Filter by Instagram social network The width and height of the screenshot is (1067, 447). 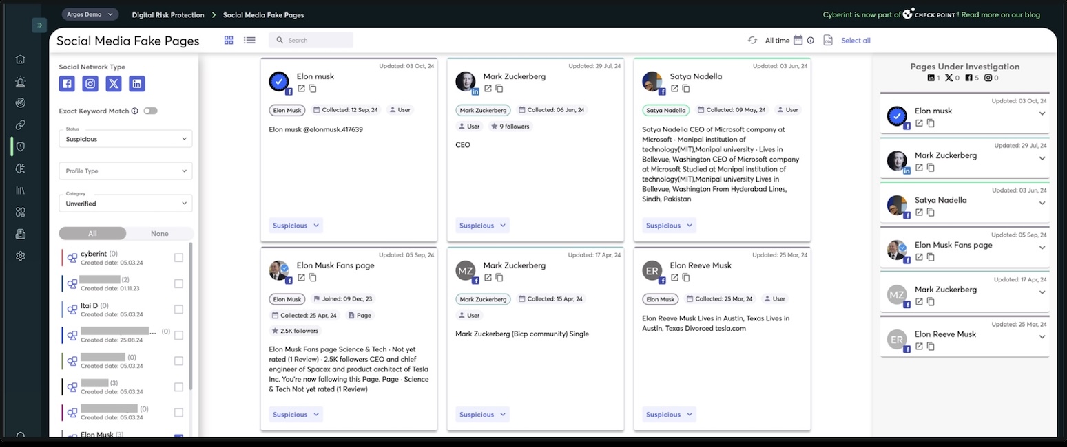[x=90, y=84]
